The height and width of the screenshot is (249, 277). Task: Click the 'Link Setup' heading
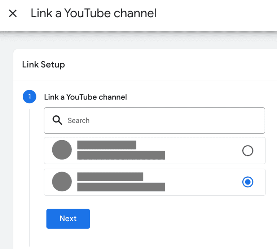coord(43,65)
